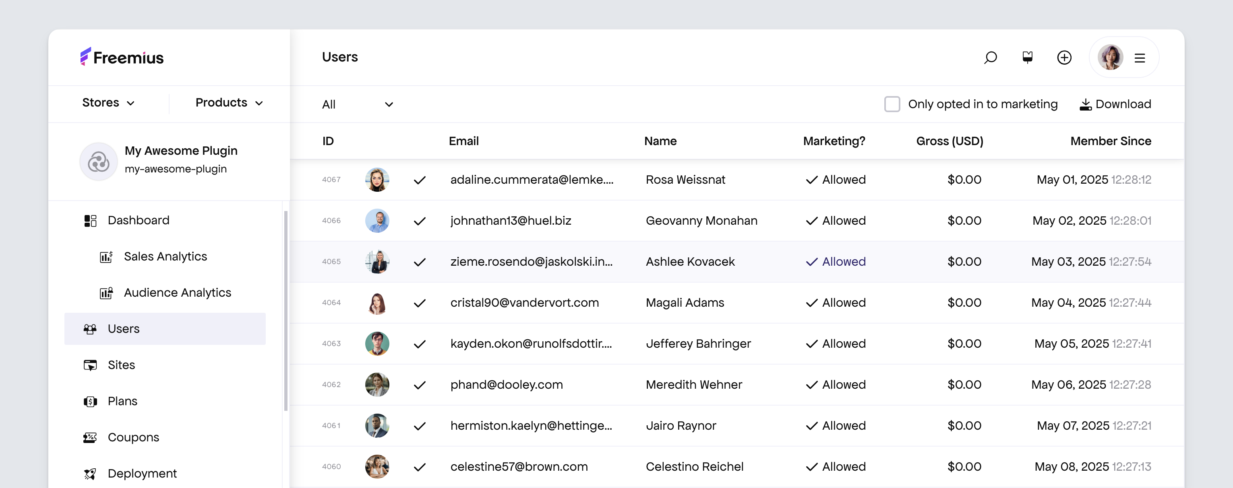Image resolution: width=1233 pixels, height=488 pixels.
Task: Click the sidebar vertical scrollbar
Action: point(286,311)
